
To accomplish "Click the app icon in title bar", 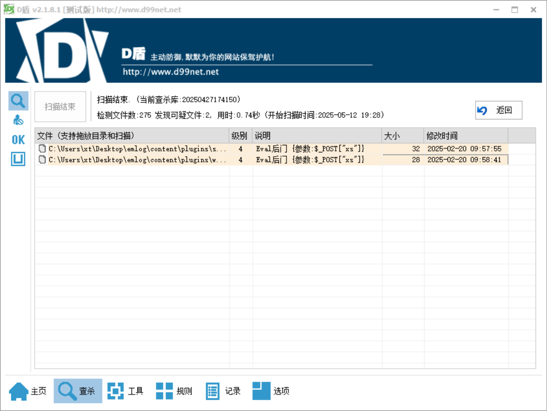I will 9,9.
